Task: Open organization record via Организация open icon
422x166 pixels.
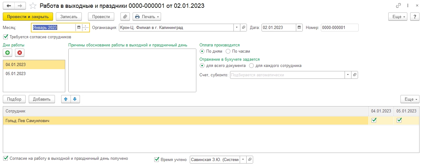Action: tap(244, 27)
